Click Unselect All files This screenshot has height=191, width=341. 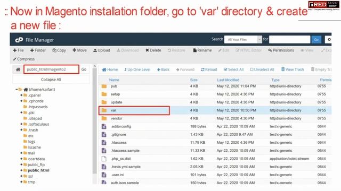click(262, 70)
